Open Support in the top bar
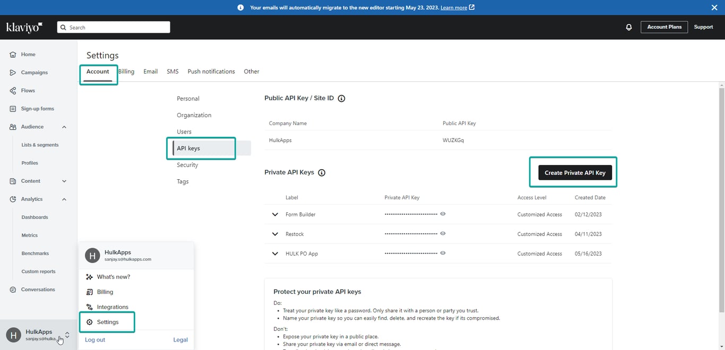Screen dimensions: 725x350 click(x=703, y=27)
